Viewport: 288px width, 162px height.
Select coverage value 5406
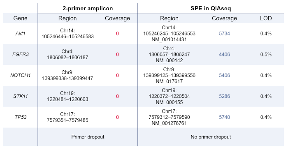click(x=224, y=75)
